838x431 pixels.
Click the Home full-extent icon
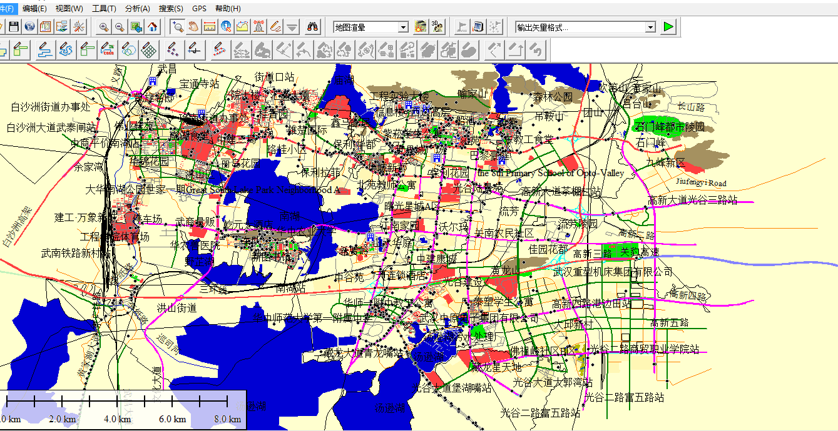(x=152, y=27)
